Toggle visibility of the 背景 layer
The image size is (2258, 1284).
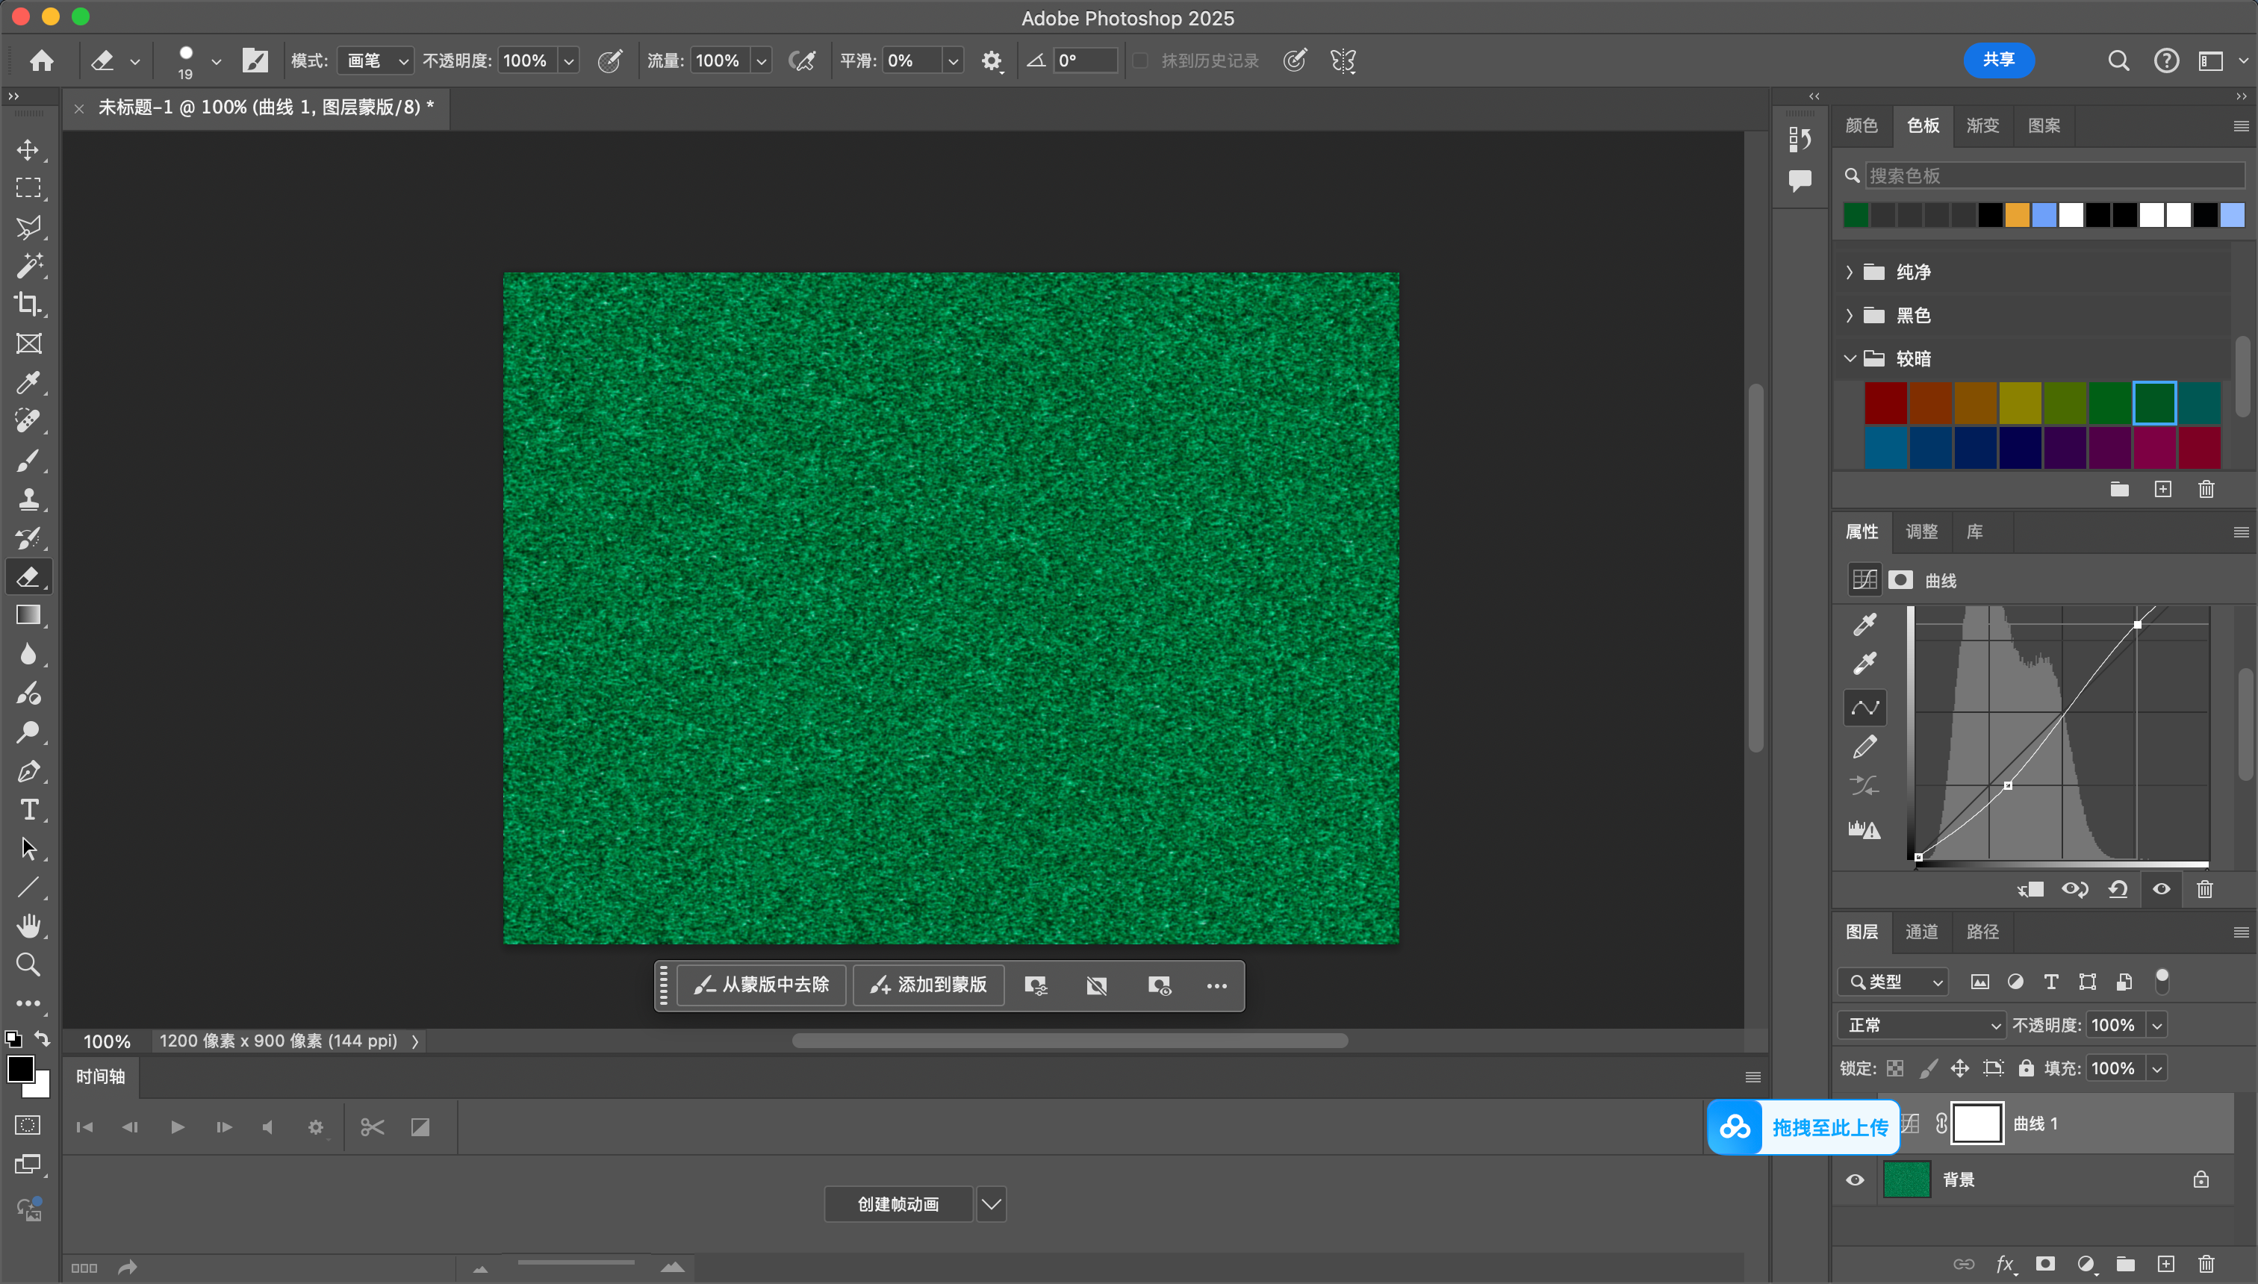tap(1855, 1180)
